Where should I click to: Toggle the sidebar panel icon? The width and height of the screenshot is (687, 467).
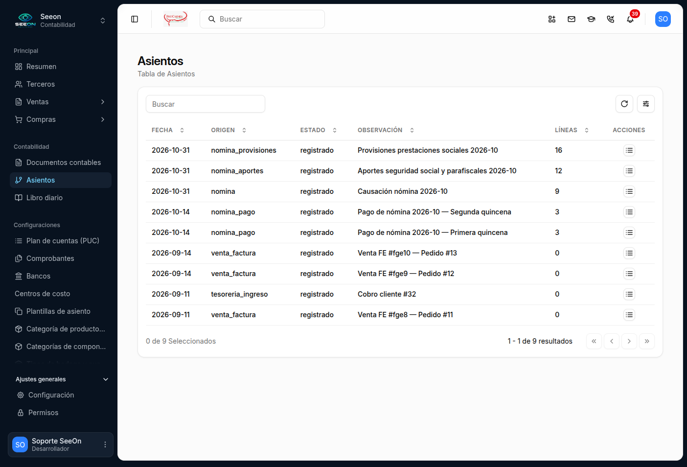coord(135,19)
